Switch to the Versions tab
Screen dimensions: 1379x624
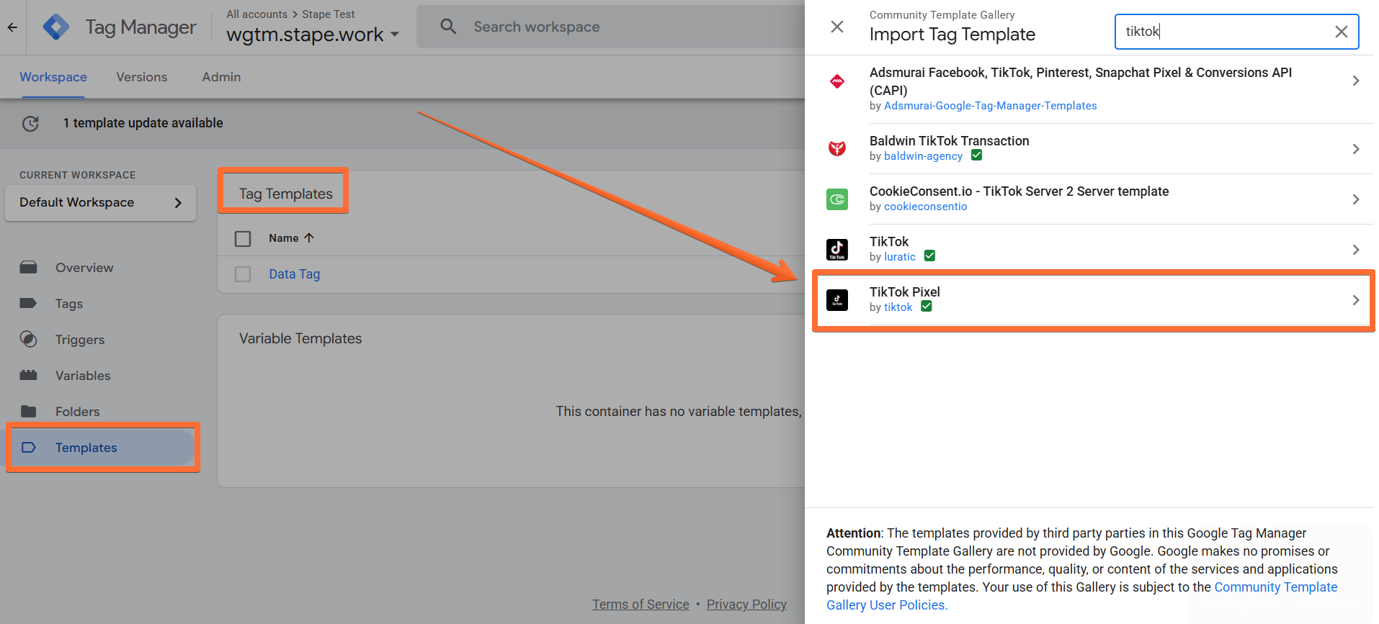coord(142,77)
